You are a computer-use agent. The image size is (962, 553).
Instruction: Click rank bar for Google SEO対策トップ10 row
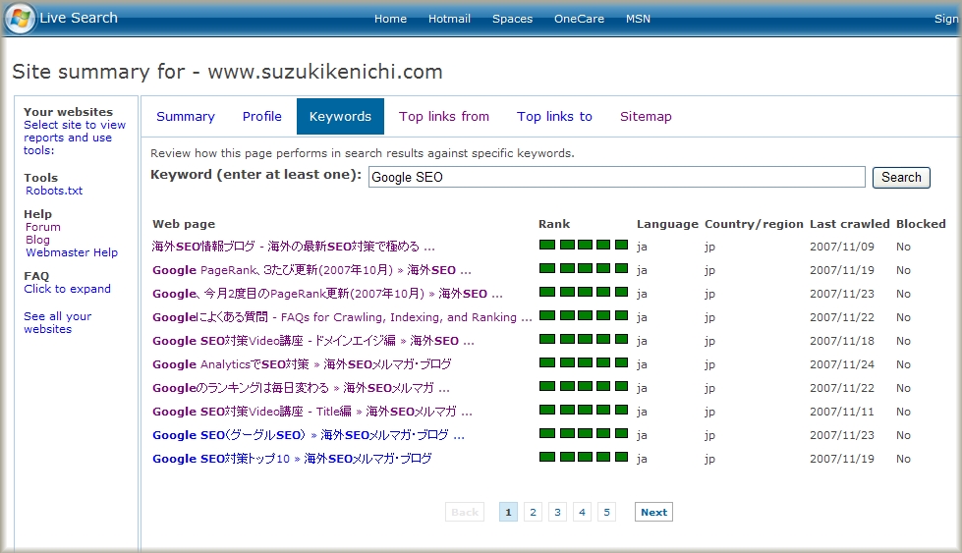tap(584, 457)
